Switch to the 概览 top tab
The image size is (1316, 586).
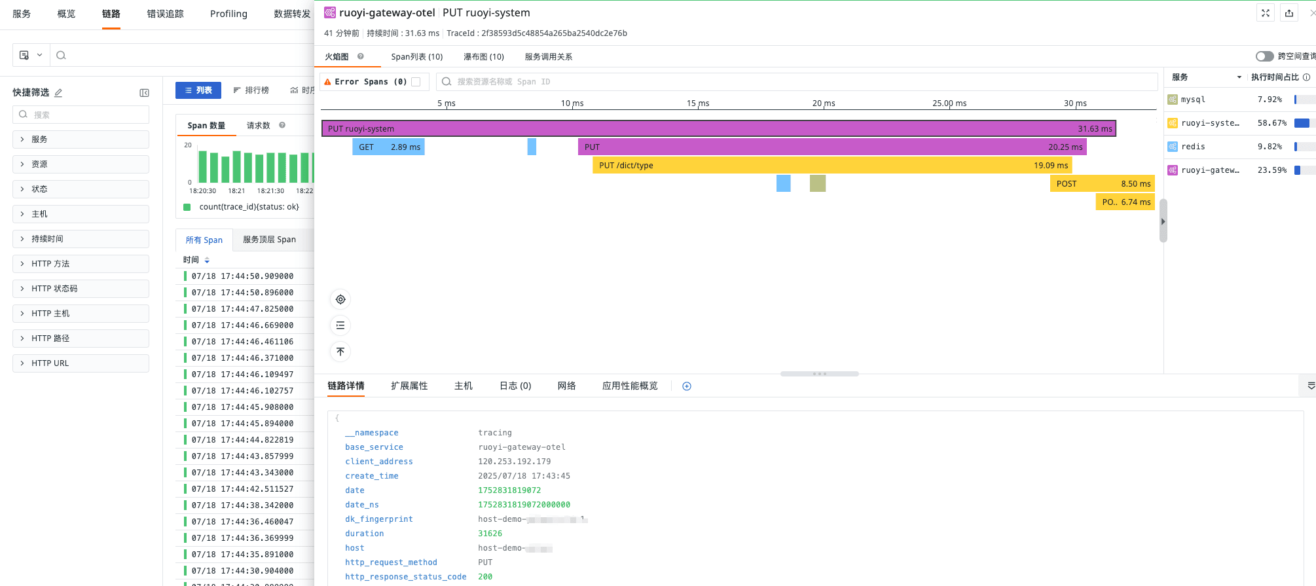66,14
